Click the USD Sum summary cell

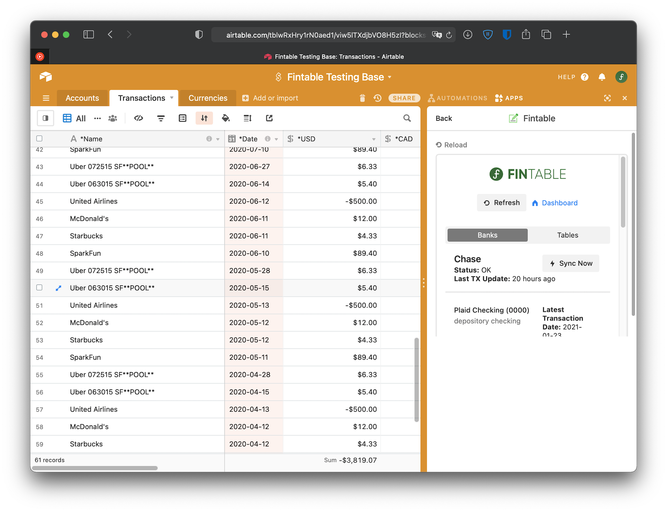[x=351, y=460]
